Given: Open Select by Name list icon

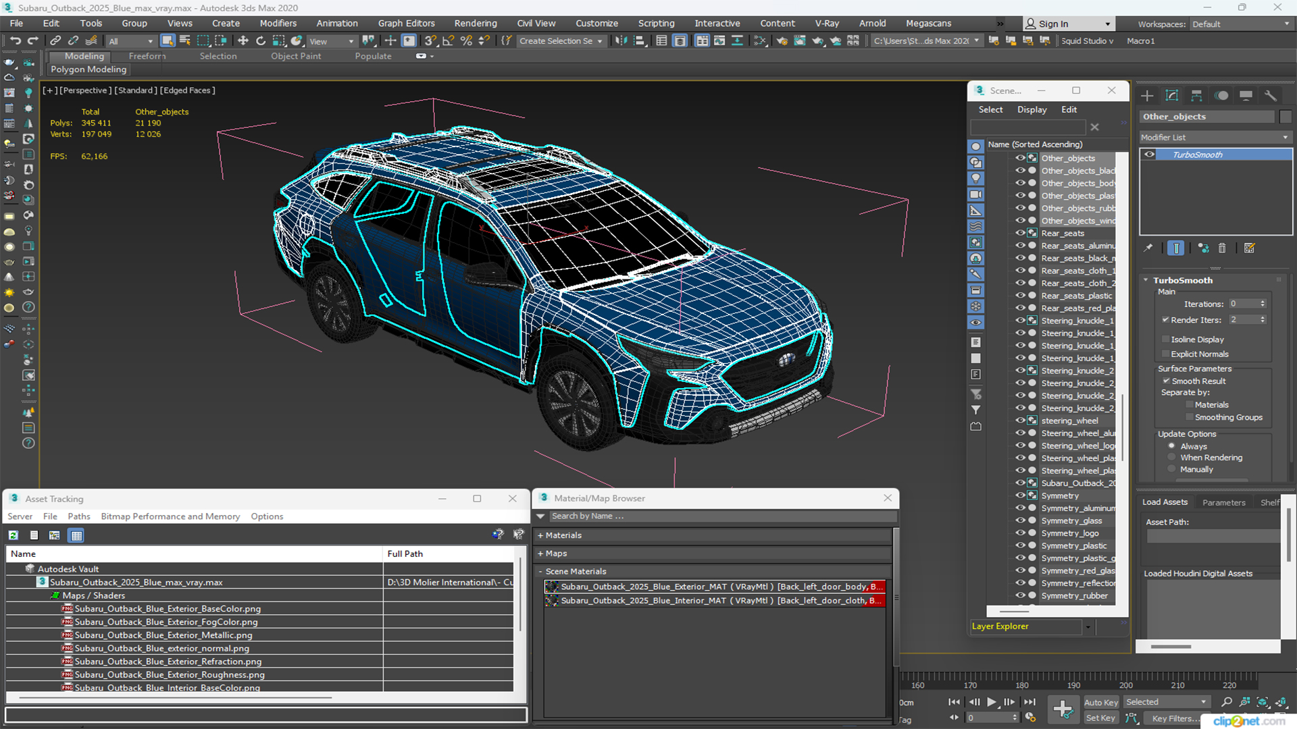Looking at the screenshot, I should pyautogui.click(x=185, y=40).
